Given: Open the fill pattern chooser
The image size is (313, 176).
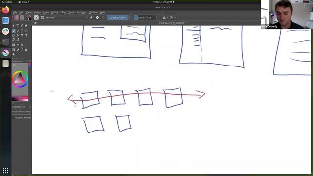Looking at the screenshot, I should pyautogui.click(x=22, y=18).
